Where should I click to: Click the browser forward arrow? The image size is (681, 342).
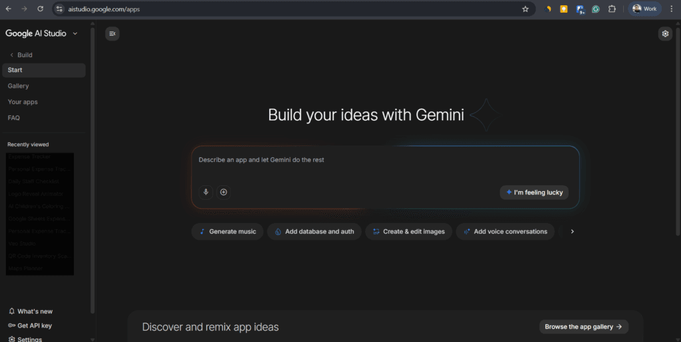(25, 9)
